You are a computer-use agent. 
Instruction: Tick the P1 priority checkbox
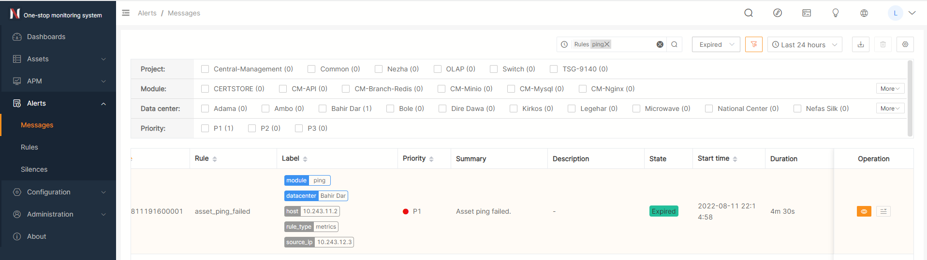click(x=205, y=128)
